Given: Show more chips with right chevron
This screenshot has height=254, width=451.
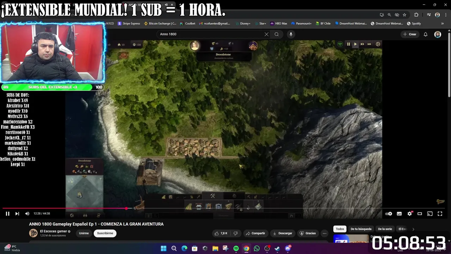Looking at the screenshot, I should click(413, 229).
